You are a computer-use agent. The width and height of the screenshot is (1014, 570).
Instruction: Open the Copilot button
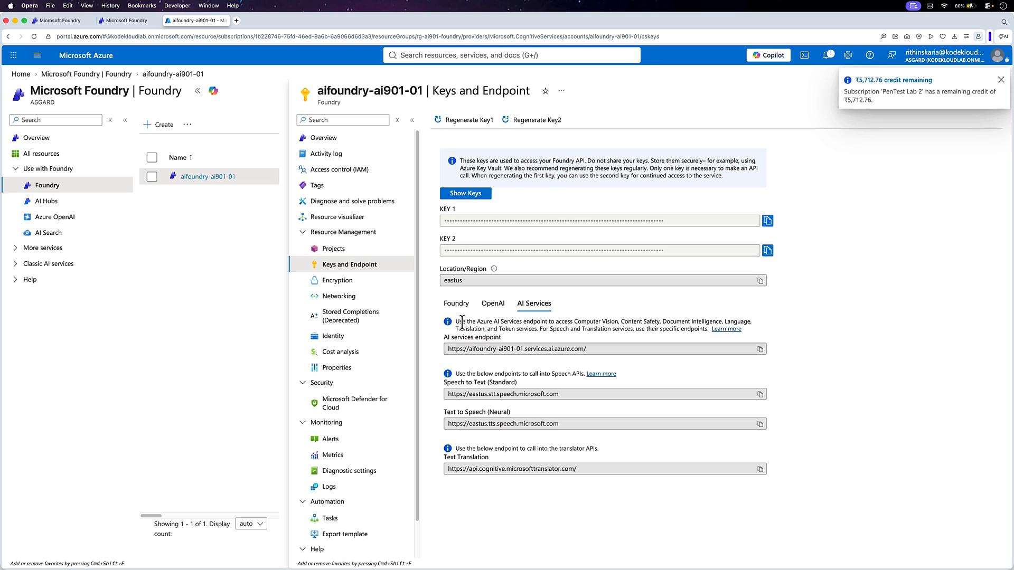[x=768, y=55]
